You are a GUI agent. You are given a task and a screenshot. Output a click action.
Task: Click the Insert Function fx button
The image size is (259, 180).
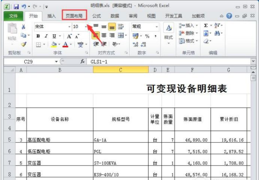pos(83,62)
